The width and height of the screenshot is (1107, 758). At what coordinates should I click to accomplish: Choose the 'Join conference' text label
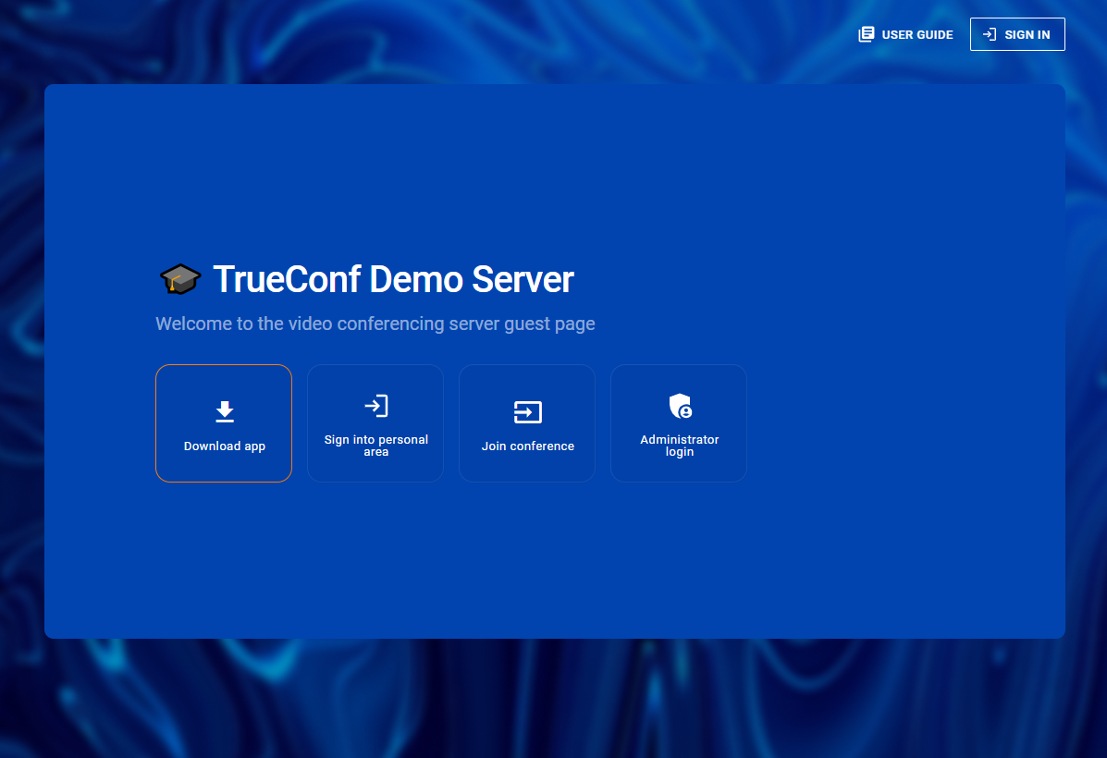[x=527, y=446]
